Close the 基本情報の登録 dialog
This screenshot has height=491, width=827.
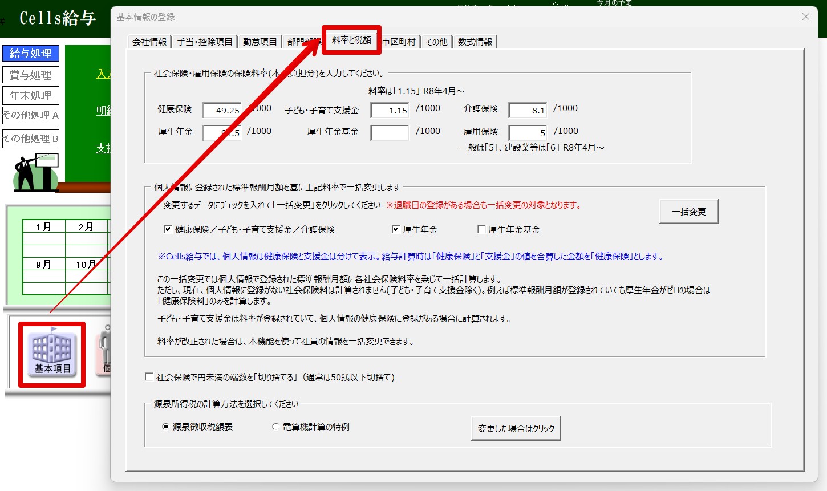click(805, 17)
